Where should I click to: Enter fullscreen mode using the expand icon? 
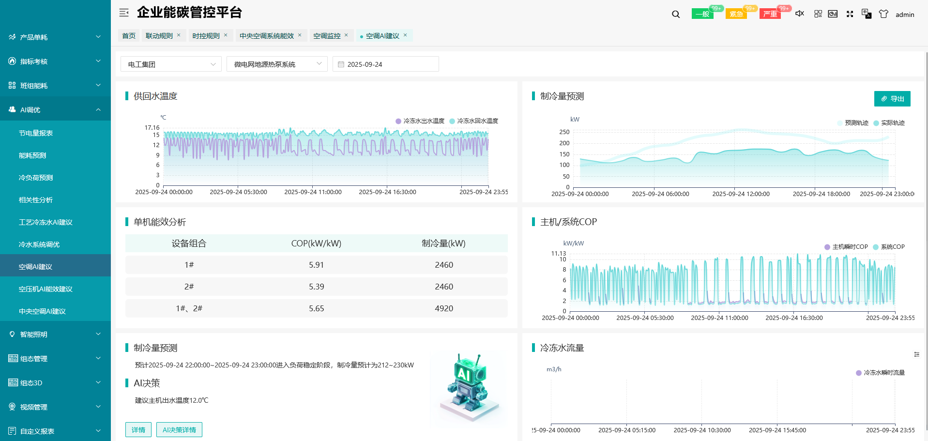[x=850, y=14]
